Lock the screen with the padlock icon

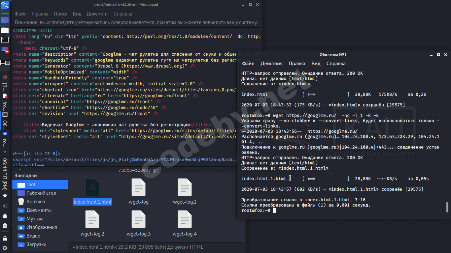coord(5,238)
